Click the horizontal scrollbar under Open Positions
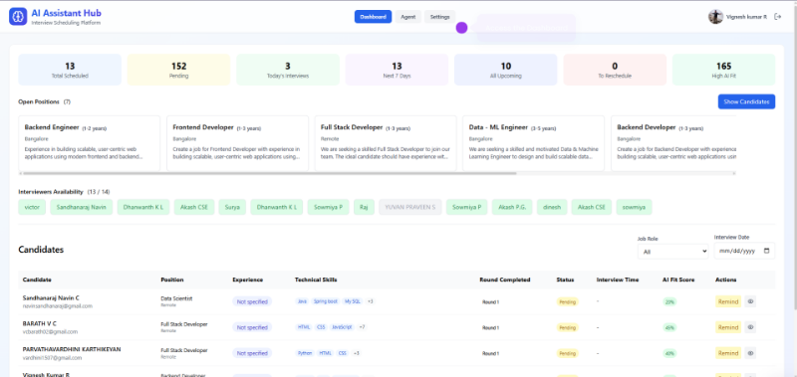This screenshot has height=377, width=797. pyautogui.click(x=269, y=173)
